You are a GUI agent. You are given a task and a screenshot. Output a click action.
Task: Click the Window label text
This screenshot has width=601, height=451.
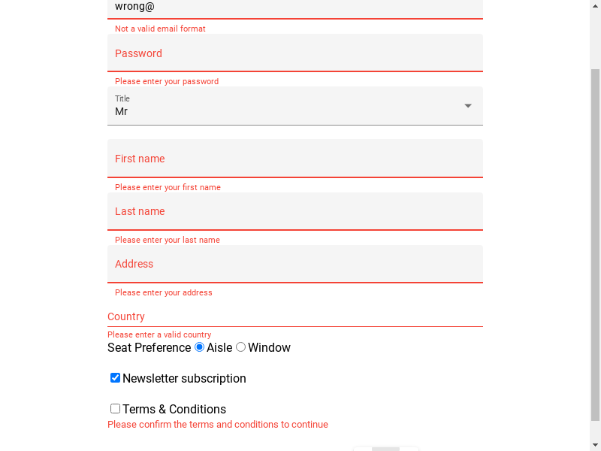[269, 347]
